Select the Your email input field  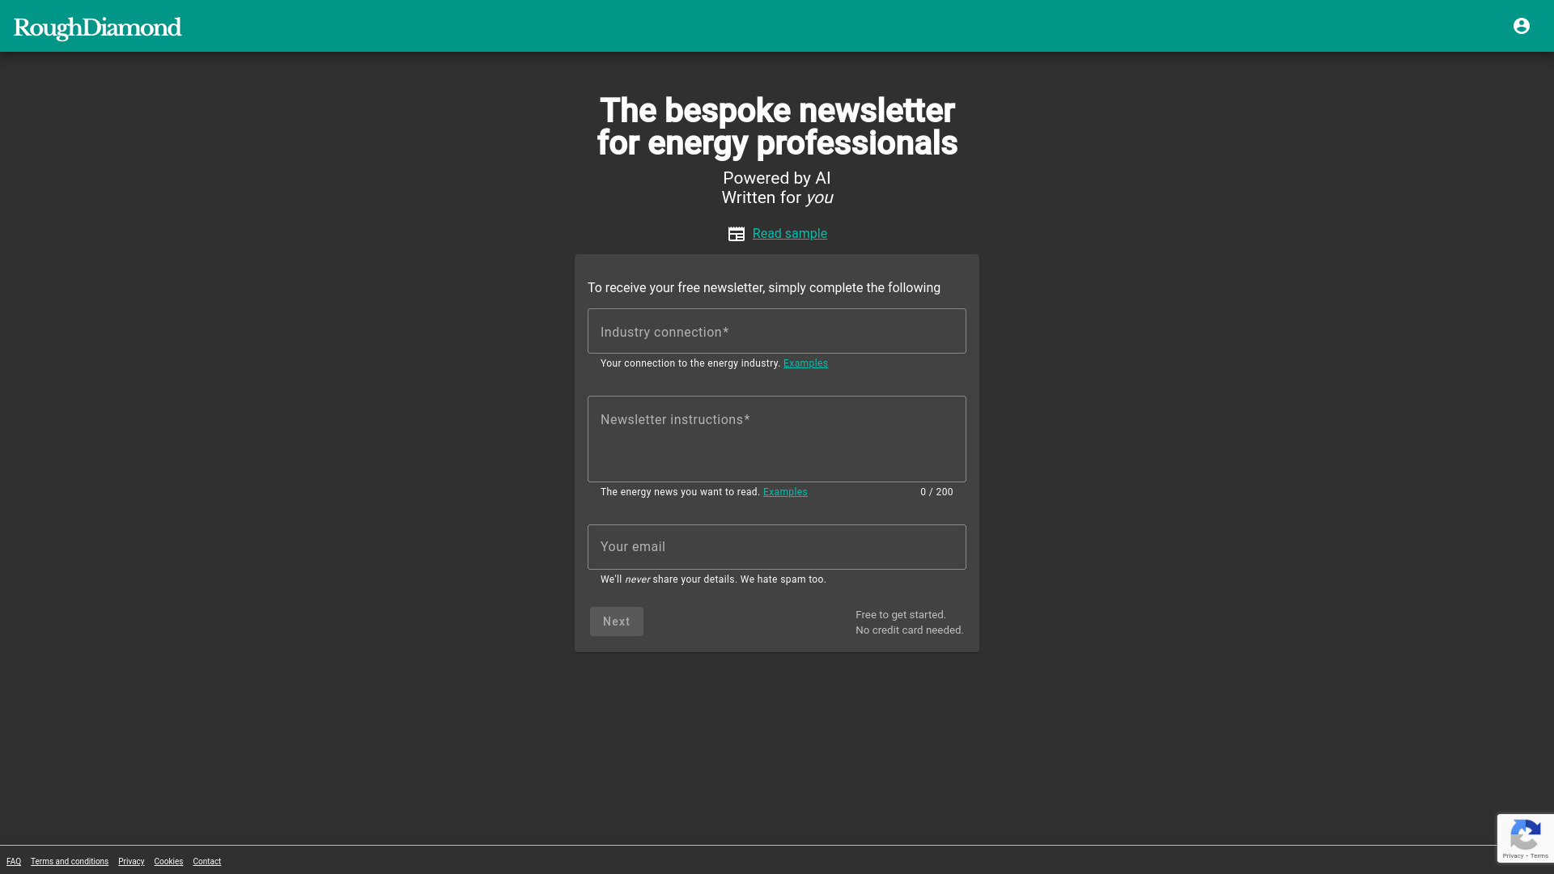coord(777,546)
